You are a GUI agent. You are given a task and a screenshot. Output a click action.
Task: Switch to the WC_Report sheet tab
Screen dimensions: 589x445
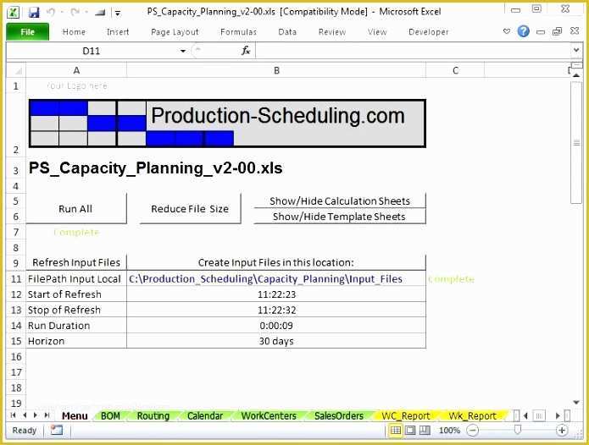tap(406, 415)
